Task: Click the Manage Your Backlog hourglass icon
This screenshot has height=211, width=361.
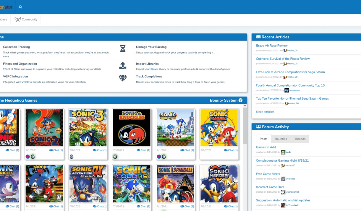Action: pos(123,48)
